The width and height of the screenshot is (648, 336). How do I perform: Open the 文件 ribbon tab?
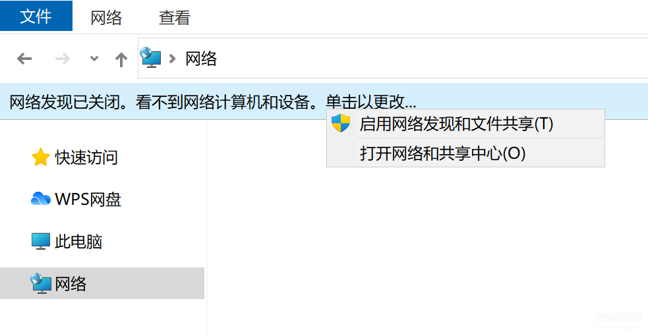[x=36, y=16]
